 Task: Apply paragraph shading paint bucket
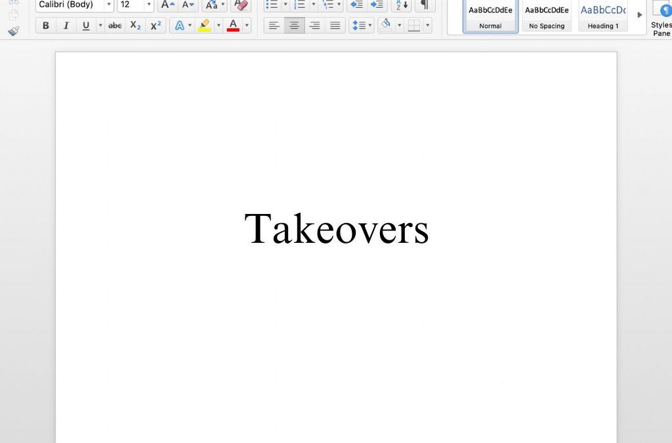(x=386, y=25)
